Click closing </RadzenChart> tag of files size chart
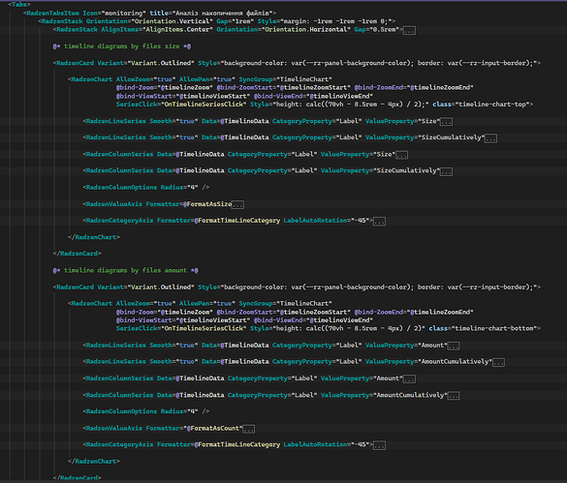The image size is (567, 483). point(94,237)
